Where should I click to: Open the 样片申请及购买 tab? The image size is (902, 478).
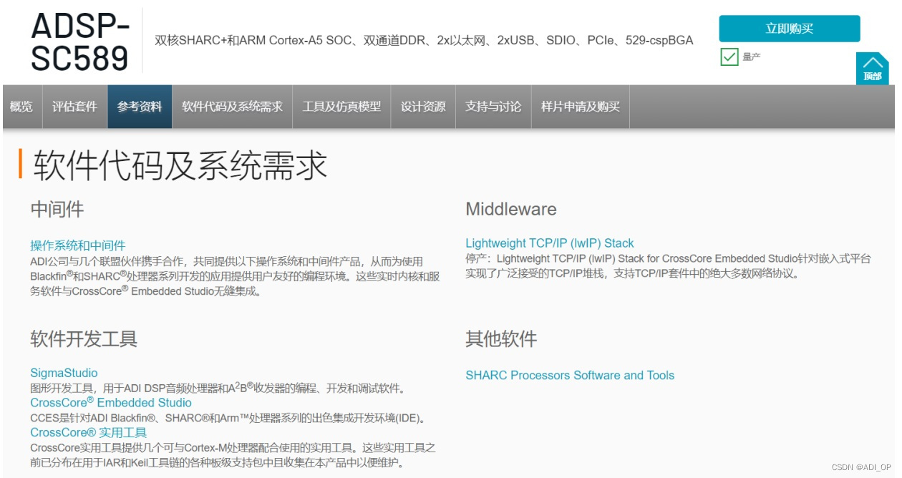click(x=581, y=107)
